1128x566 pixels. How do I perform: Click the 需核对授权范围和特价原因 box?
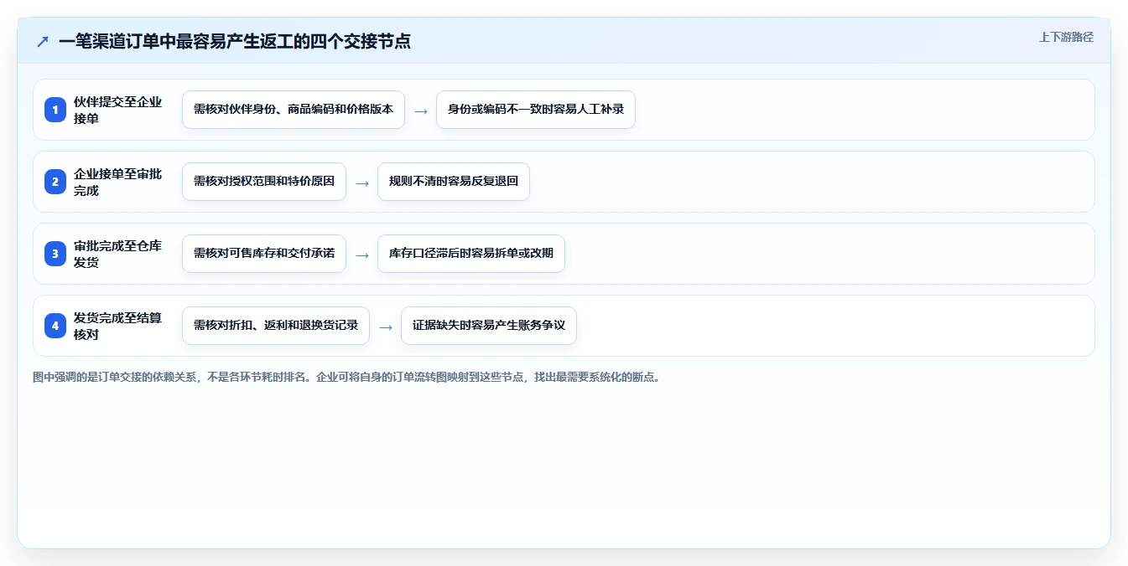pos(264,182)
